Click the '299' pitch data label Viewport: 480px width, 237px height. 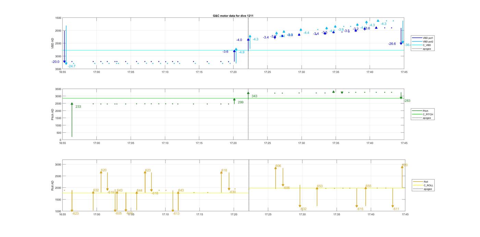(240, 102)
